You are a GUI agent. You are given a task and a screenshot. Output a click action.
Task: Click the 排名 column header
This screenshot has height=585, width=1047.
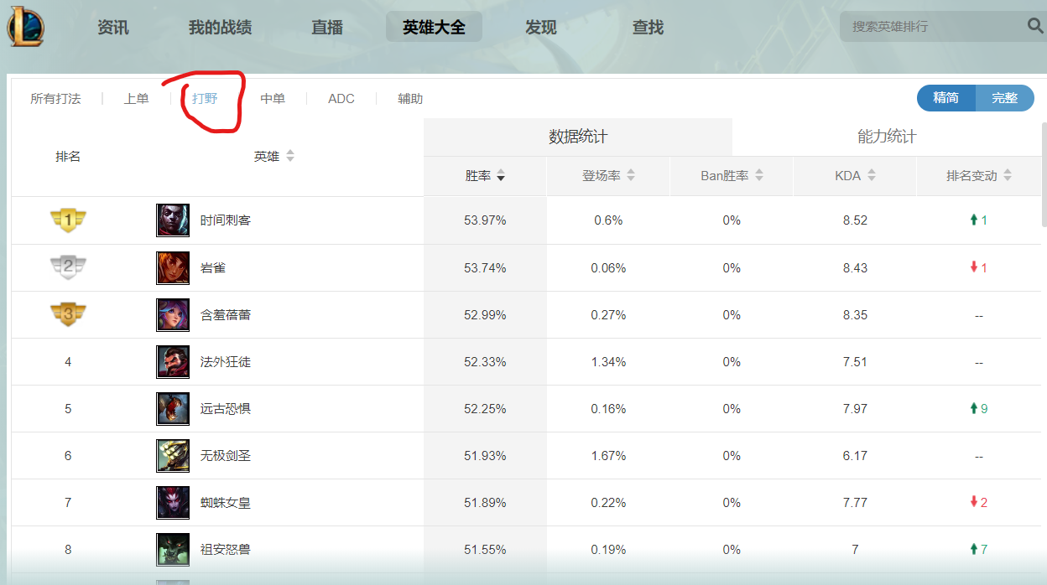68,157
